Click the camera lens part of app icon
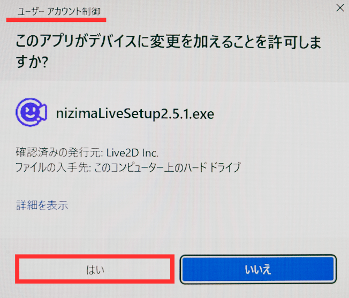 [43, 112]
